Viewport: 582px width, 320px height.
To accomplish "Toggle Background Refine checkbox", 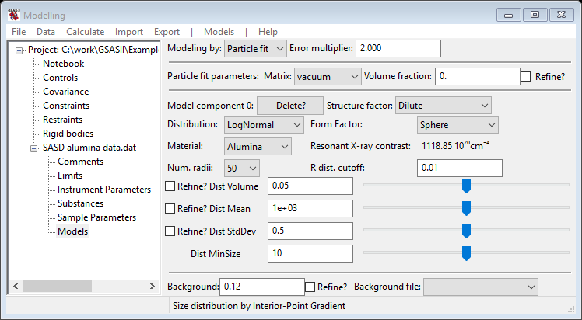I will point(310,287).
